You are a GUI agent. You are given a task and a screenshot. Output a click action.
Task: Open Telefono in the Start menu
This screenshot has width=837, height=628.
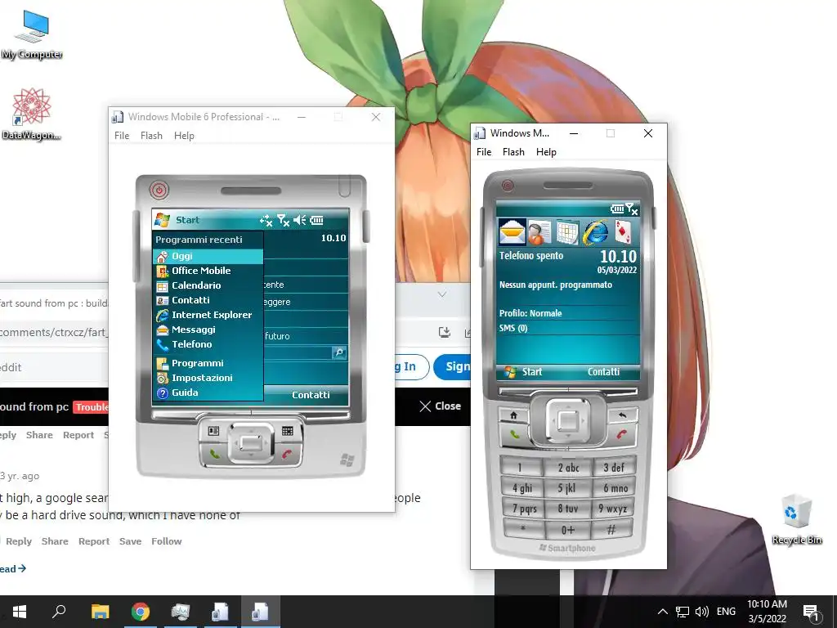[208, 344]
